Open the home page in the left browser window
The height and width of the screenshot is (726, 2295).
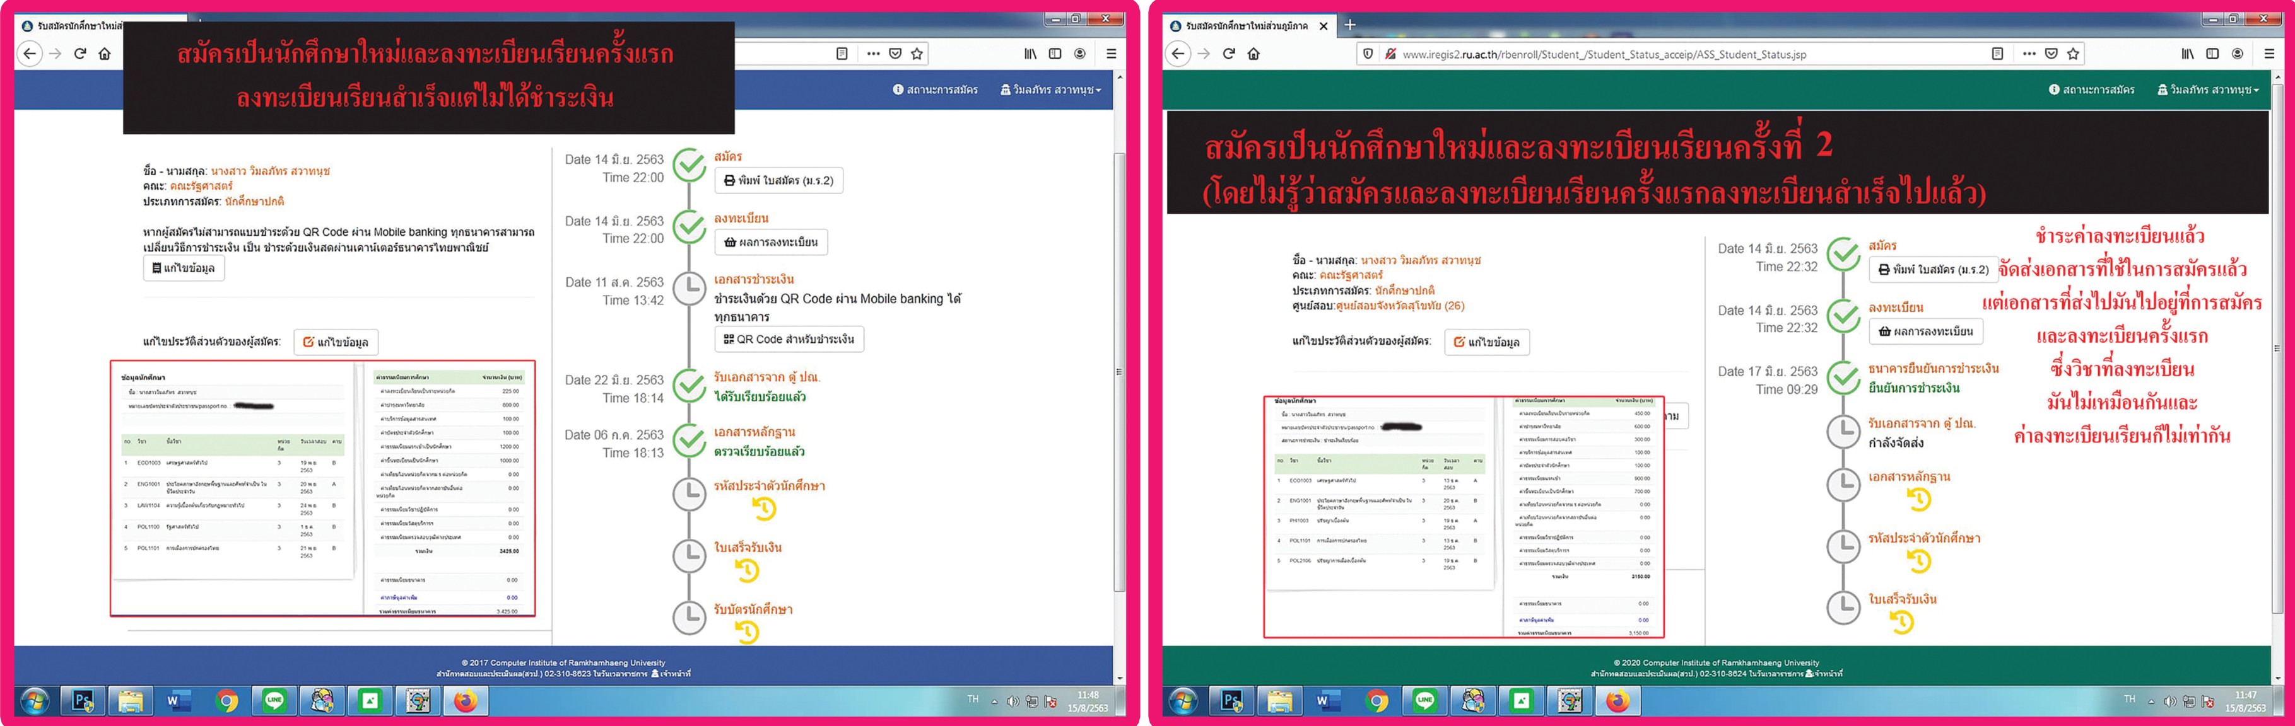(x=105, y=54)
